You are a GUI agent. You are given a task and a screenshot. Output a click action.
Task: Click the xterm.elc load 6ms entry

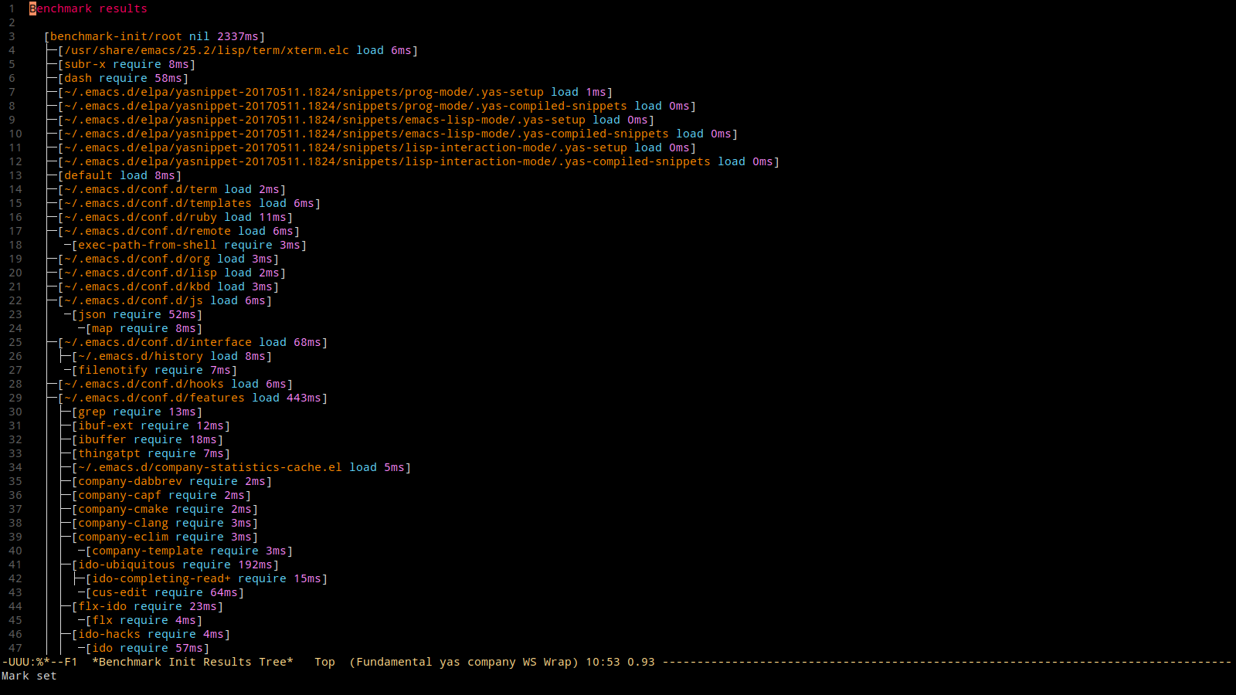[238, 50]
